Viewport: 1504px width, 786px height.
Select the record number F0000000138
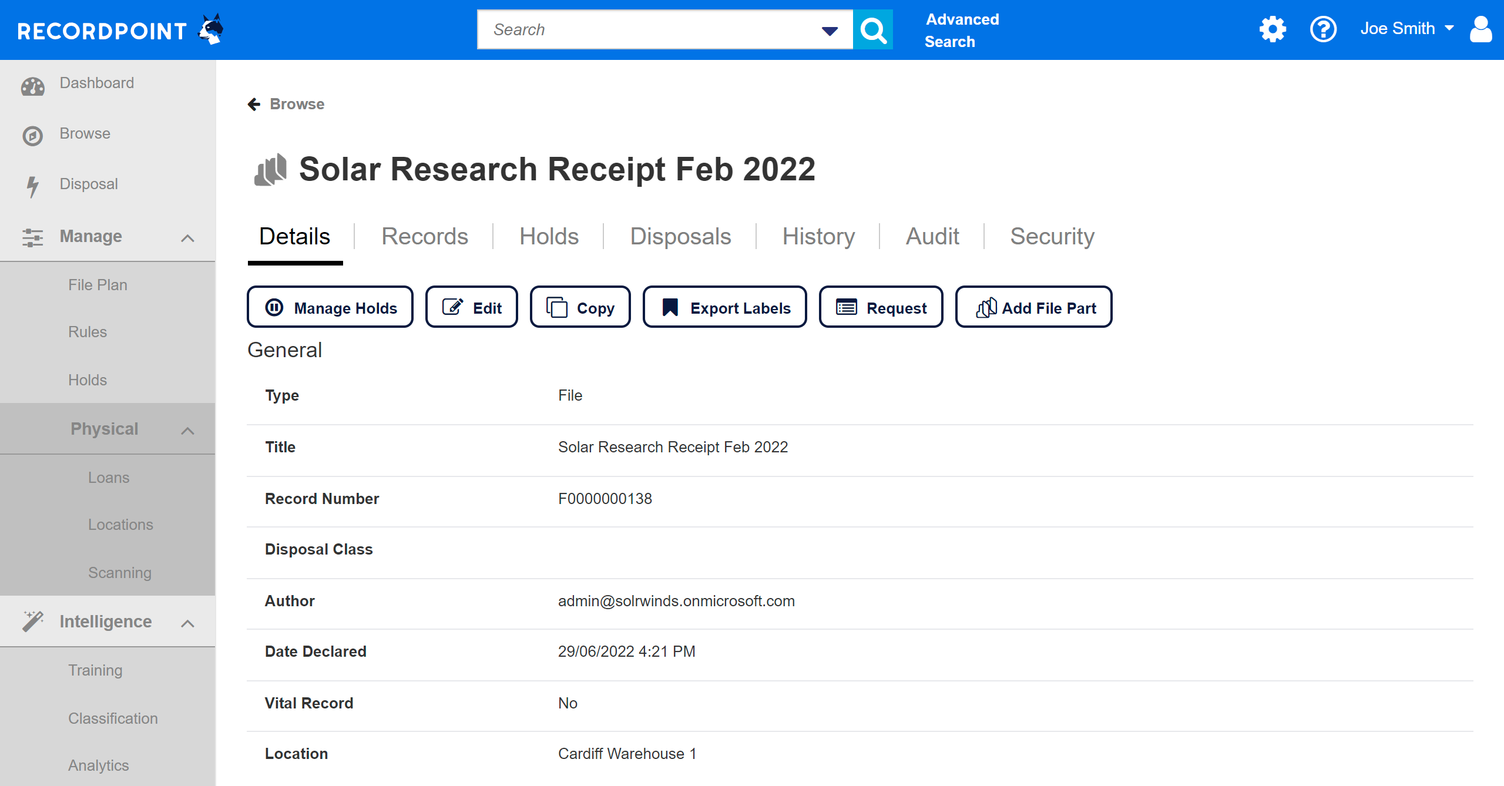pyautogui.click(x=605, y=499)
